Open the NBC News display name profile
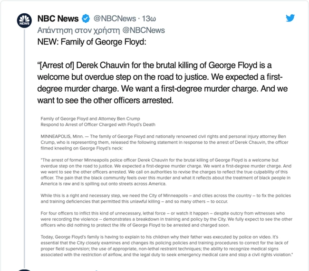 (x=58, y=19)
